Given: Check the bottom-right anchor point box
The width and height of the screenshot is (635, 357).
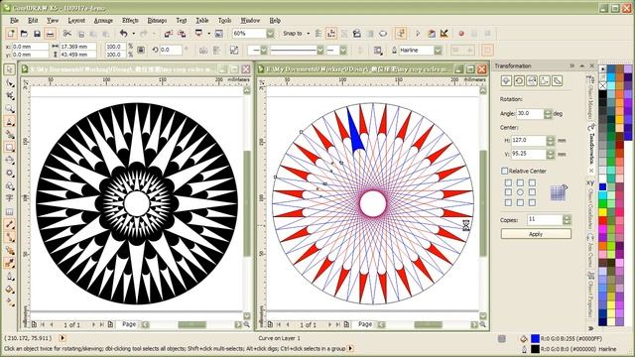Looking at the screenshot, I should click(x=532, y=202).
